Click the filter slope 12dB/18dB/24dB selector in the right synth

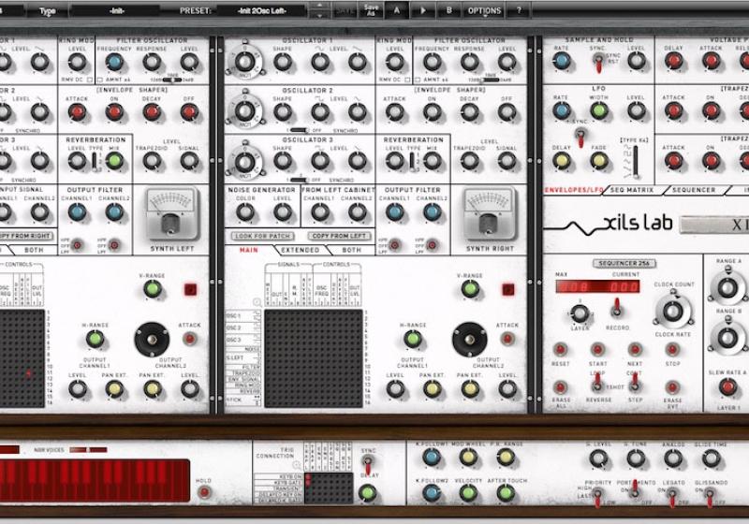pyautogui.click(x=489, y=80)
